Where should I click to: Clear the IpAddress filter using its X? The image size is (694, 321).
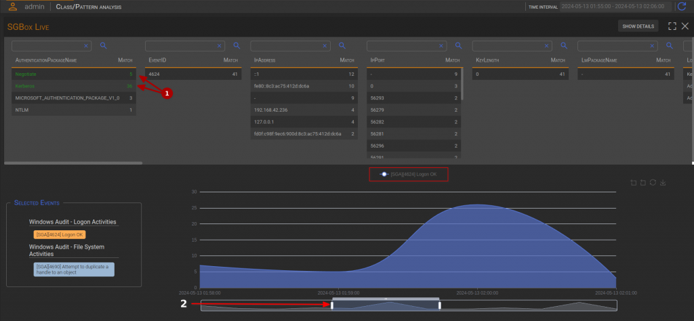click(x=325, y=45)
